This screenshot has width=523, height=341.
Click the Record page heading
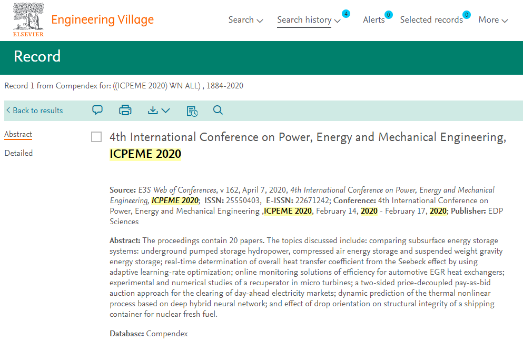[x=37, y=56]
